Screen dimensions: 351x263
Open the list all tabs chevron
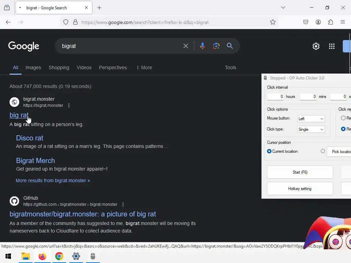tap(283, 8)
